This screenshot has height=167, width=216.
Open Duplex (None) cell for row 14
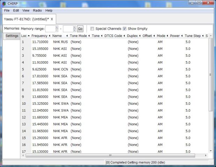tap(133, 131)
